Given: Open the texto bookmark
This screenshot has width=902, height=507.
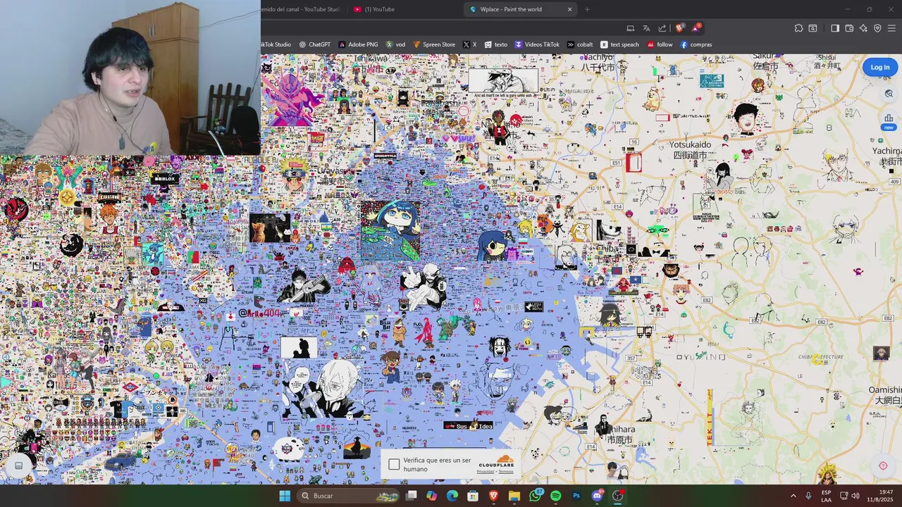Looking at the screenshot, I should (495, 44).
